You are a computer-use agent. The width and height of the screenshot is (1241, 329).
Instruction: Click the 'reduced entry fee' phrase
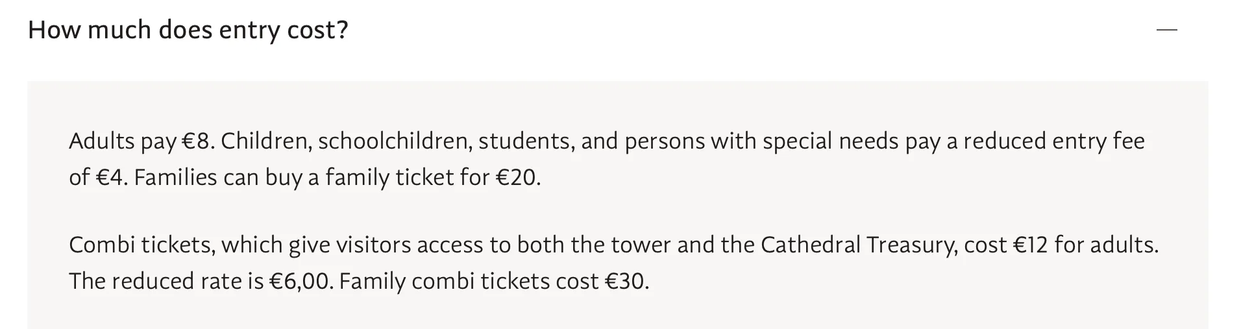tap(1054, 141)
